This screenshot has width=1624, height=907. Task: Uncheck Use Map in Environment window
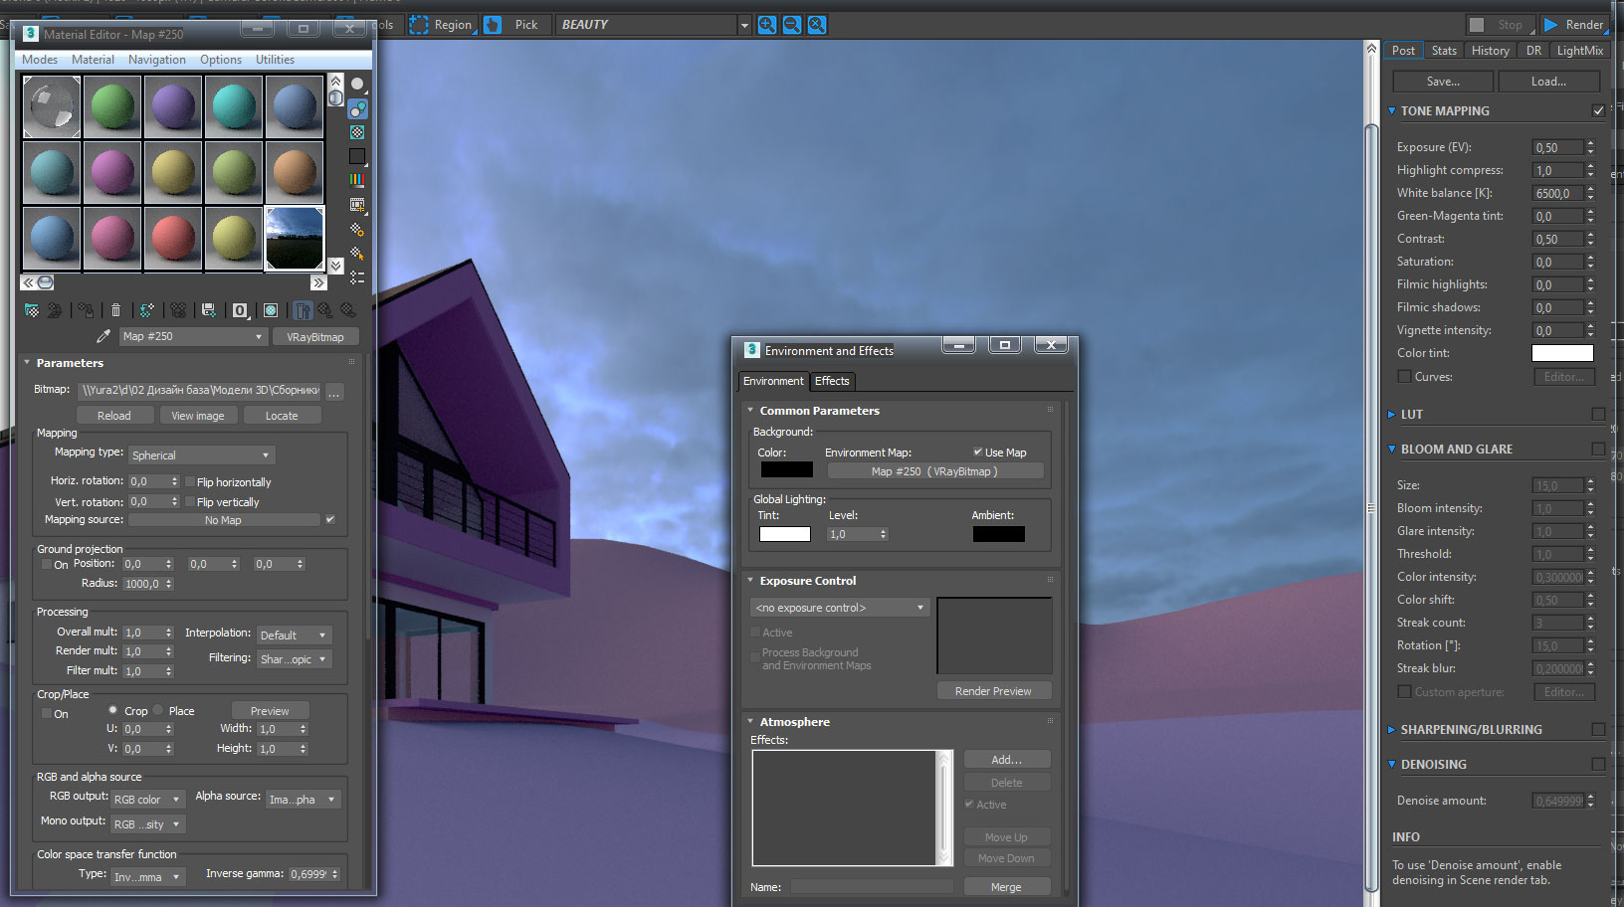pyautogui.click(x=978, y=452)
